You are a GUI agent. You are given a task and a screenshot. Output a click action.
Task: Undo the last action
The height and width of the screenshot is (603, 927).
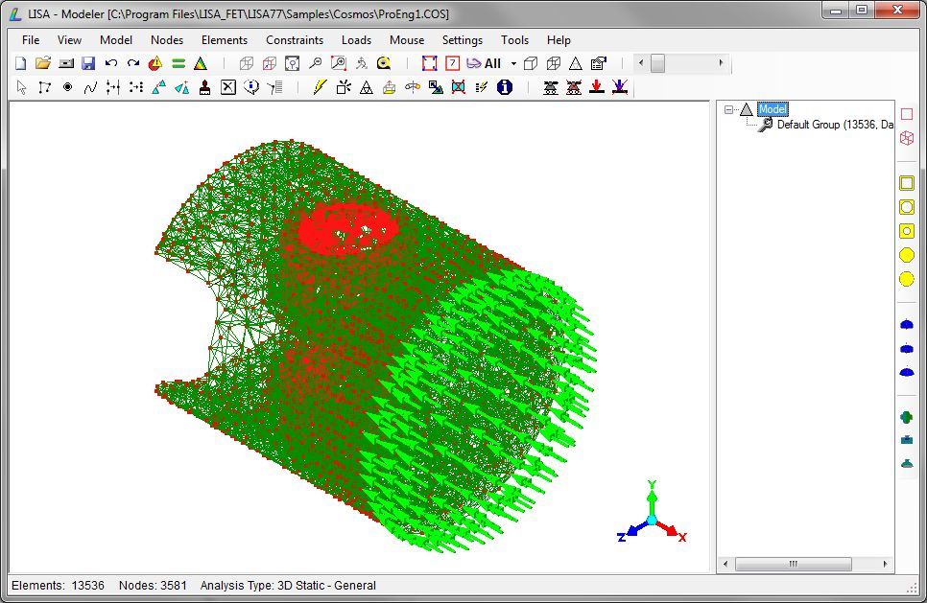(x=111, y=63)
